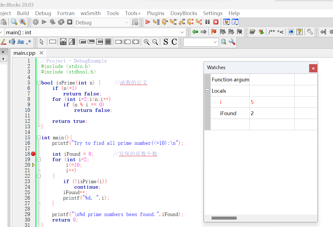This screenshot has width=333, height=227.
Task: Open the Debugging windows bug icon
Action: point(226,22)
